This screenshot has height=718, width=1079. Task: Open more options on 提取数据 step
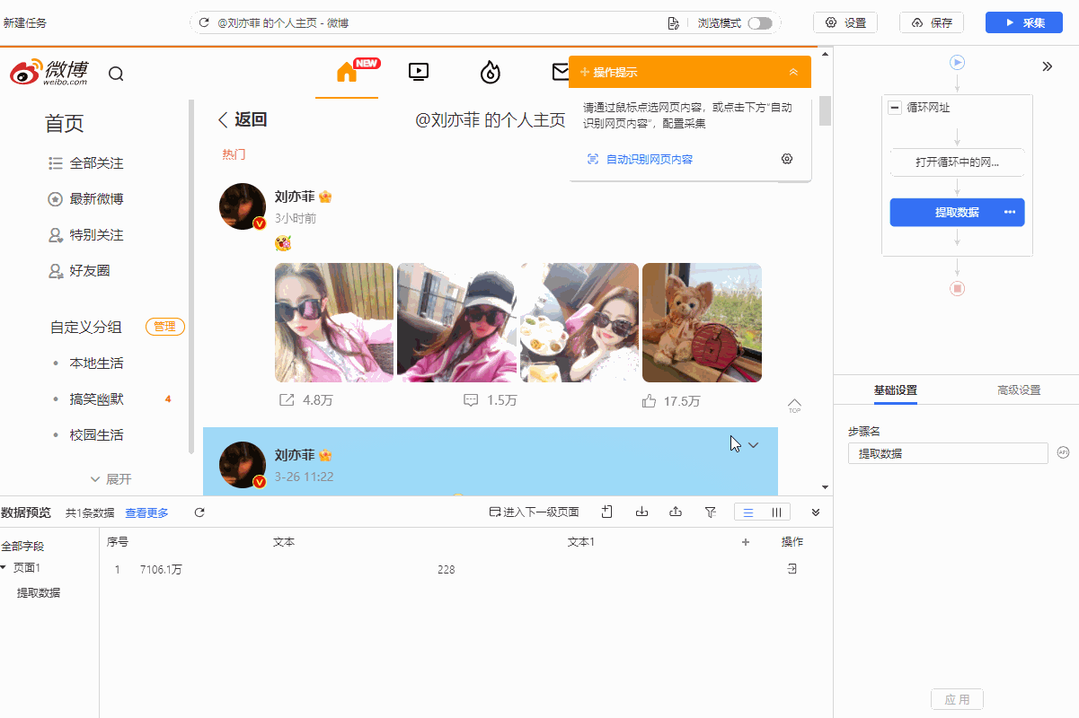(x=1010, y=212)
